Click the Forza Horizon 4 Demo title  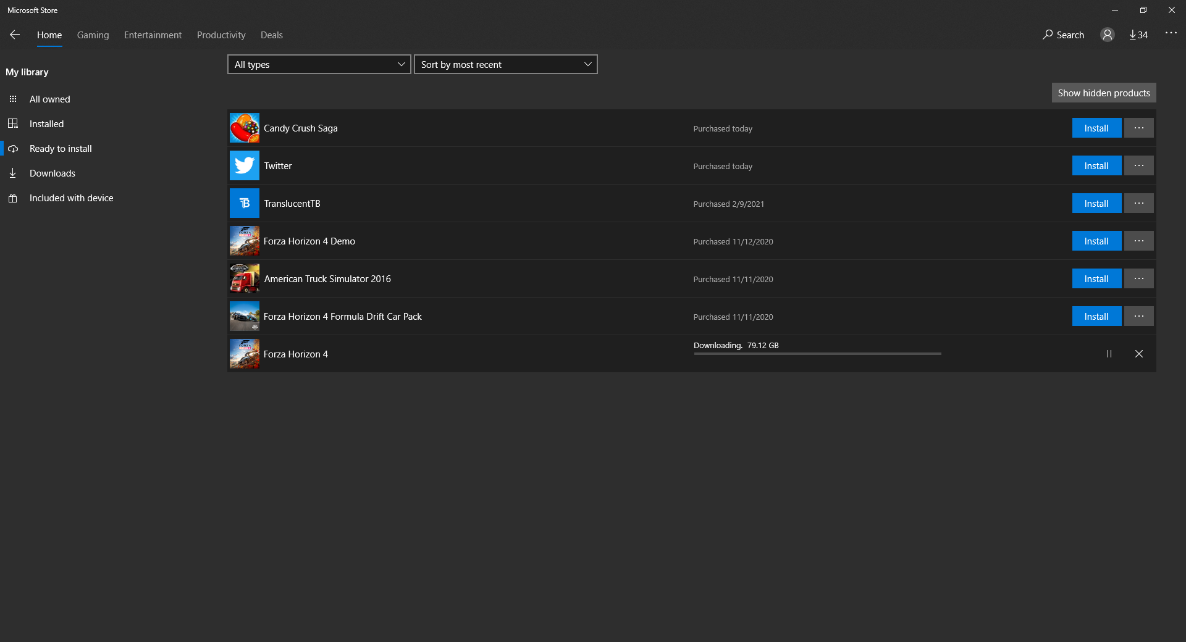tap(309, 241)
